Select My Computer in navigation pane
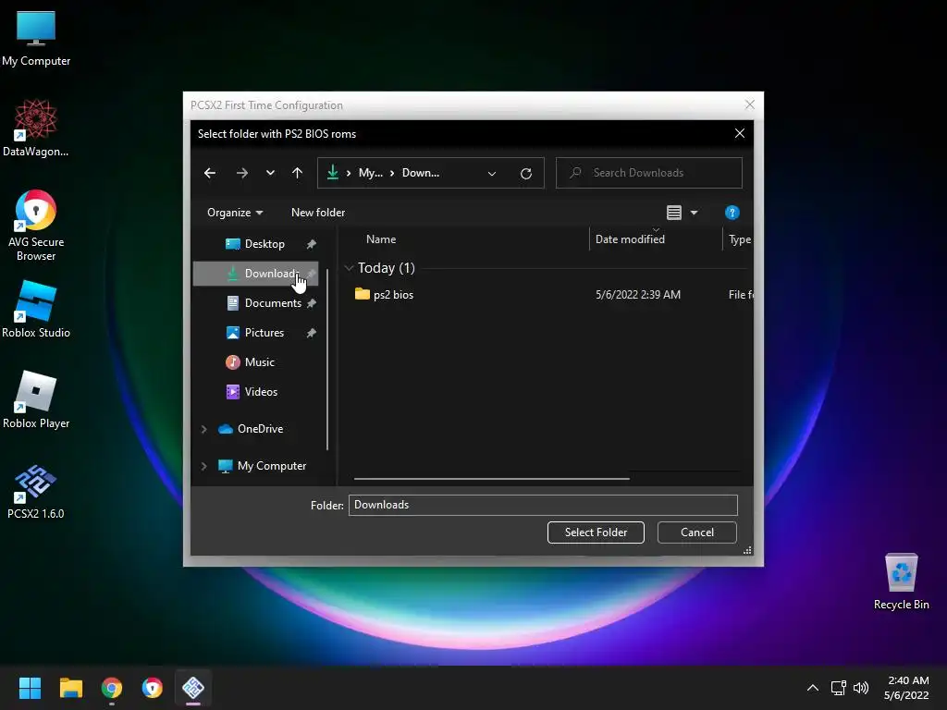 [272, 466]
